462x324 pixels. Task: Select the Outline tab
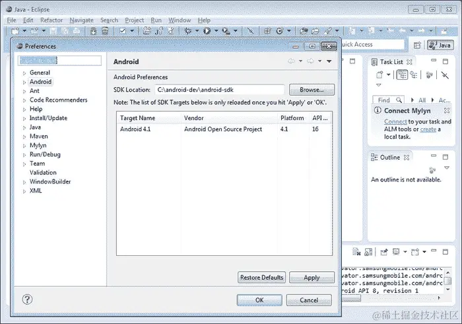pos(390,157)
